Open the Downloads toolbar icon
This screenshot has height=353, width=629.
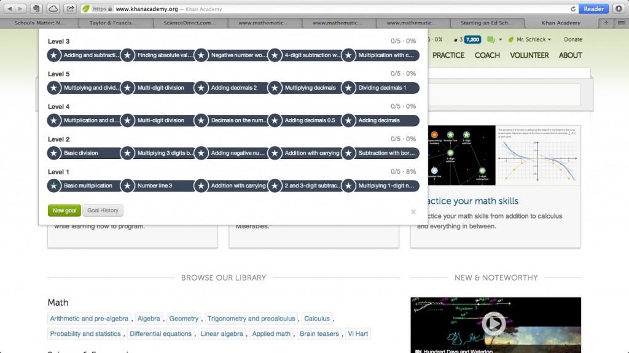619,9
